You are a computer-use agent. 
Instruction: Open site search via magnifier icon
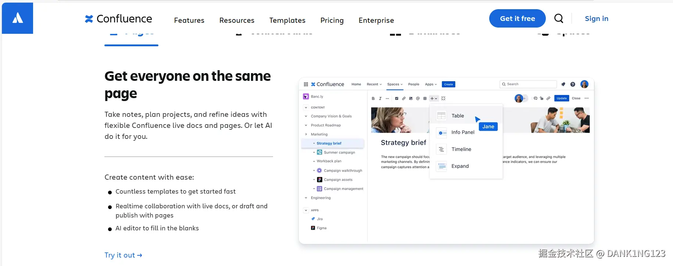(559, 18)
